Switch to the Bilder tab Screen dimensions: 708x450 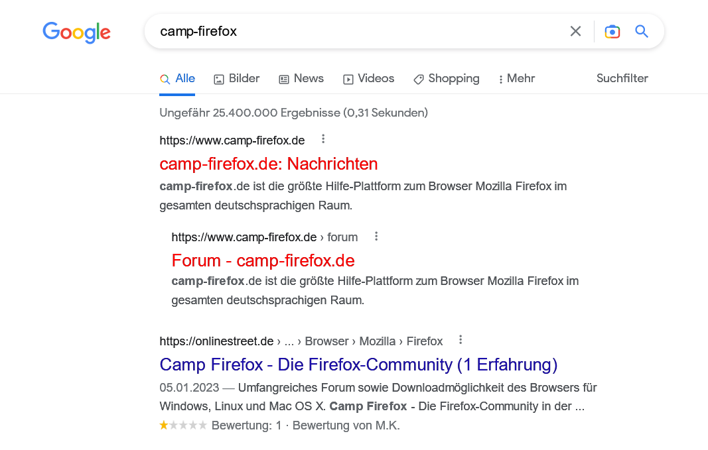[237, 79]
